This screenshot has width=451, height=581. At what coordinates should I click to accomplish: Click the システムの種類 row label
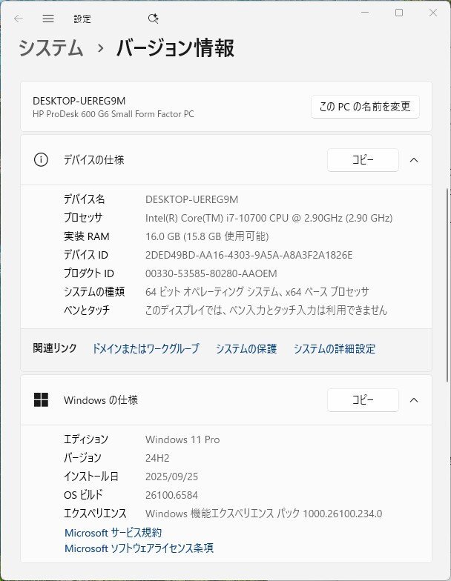coord(94,292)
